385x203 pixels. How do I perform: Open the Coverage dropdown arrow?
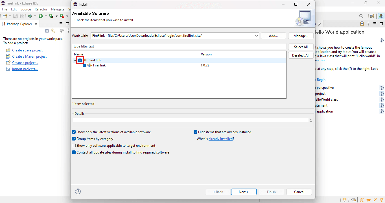(x=56, y=16)
